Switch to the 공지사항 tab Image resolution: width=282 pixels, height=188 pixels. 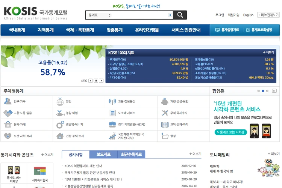(x=76, y=155)
